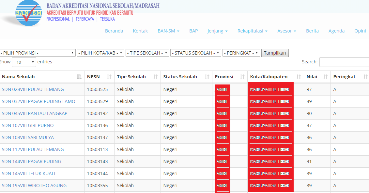The height and width of the screenshot is (193, 369).
Task: Open SDN 028VIII PULAU TEMIANG school details
Action: pos(33,89)
